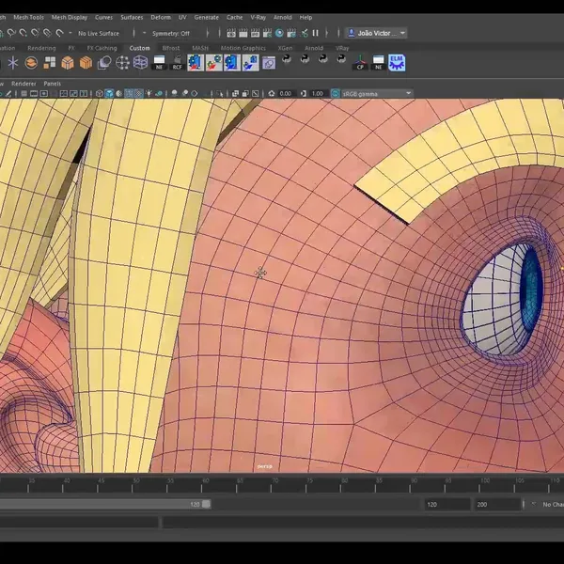Open the snap options dropdown arrow beside magnets
Image resolution: width=564 pixels, height=564 pixels.
tap(70, 33)
